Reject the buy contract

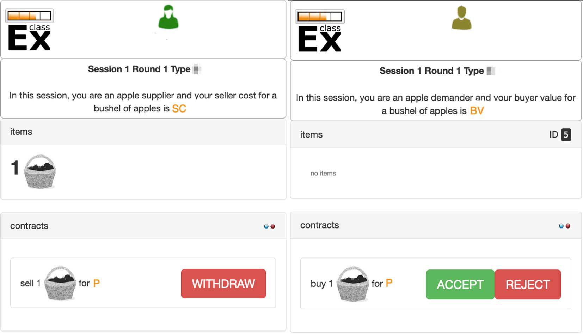528,285
